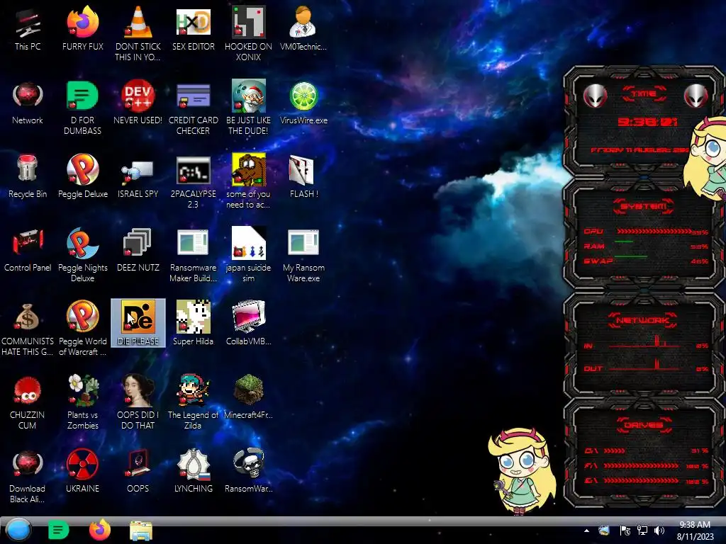Launch Plants vs Zombies shortcut

tap(82, 402)
